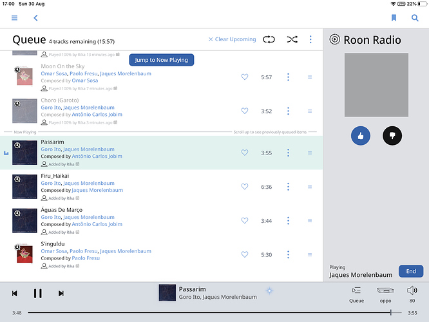The height and width of the screenshot is (322, 429).
Task: Grab the Choro (Garoto) reorder handle
Action: tap(310, 111)
